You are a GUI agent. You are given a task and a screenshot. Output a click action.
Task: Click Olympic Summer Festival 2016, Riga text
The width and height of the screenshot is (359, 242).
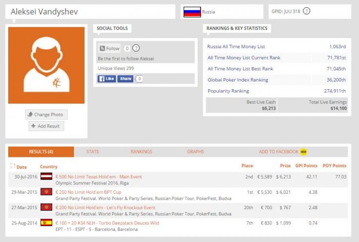(x=92, y=183)
